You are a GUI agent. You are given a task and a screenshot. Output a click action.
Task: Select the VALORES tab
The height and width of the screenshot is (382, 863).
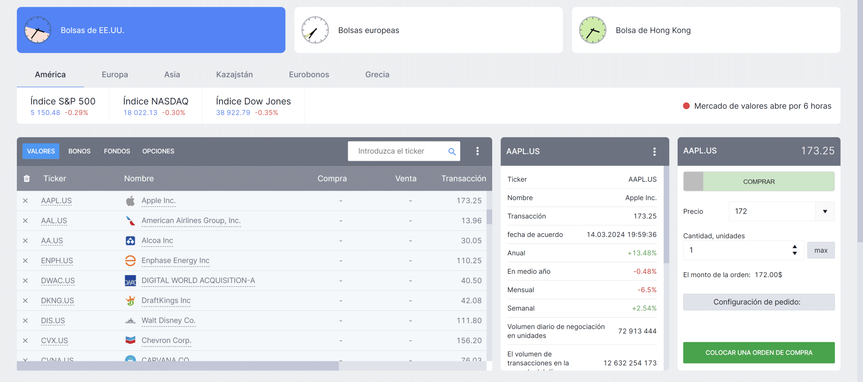coord(41,151)
